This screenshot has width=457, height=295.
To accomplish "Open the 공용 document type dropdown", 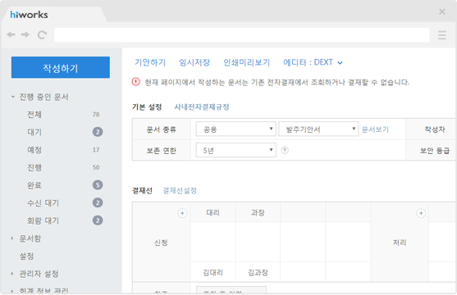I will coord(235,129).
